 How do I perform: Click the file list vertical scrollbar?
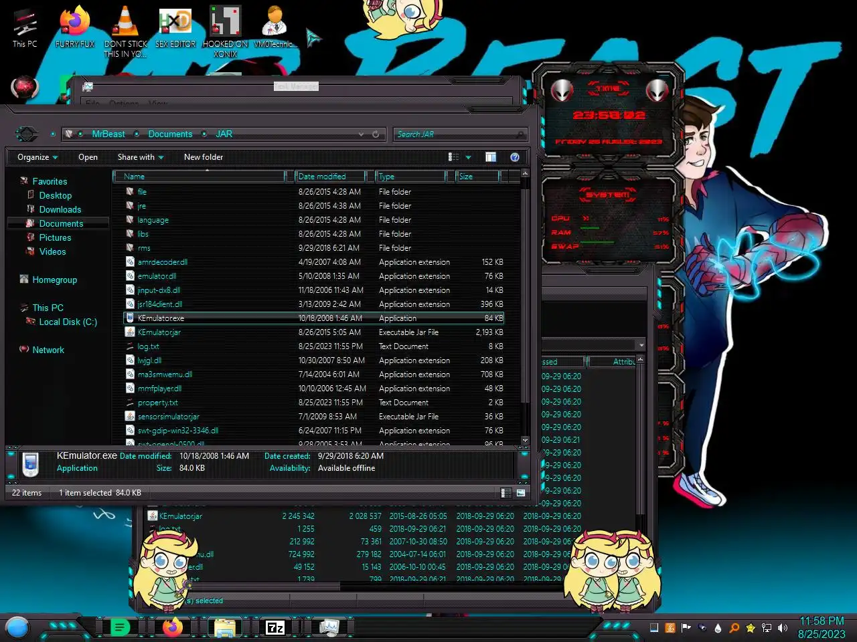[x=525, y=307]
